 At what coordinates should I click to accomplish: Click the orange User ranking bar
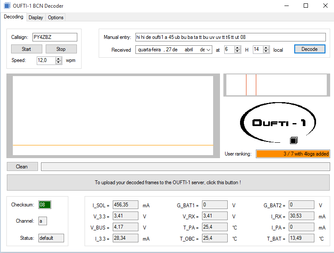(293, 154)
